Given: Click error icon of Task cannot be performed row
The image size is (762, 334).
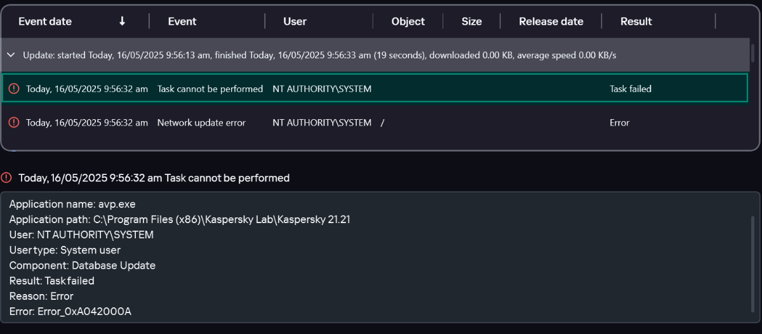Looking at the screenshot, I should [x=15, y=89].
